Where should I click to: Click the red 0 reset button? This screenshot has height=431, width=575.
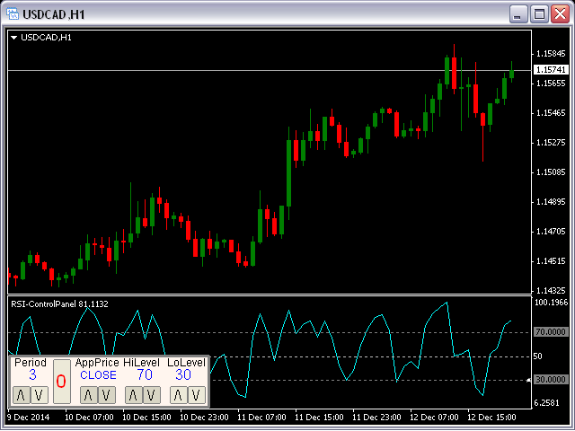pyautogui.click(x=61, y=382)
